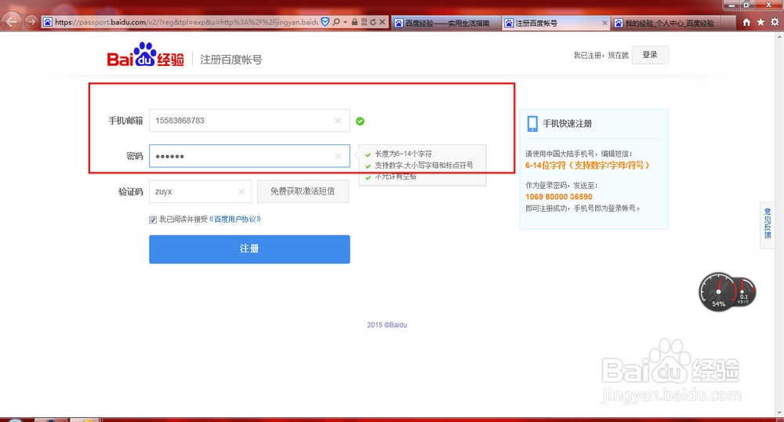
Task: Close the 注册百度帐号 tab
Action: [x=604, y=23]
